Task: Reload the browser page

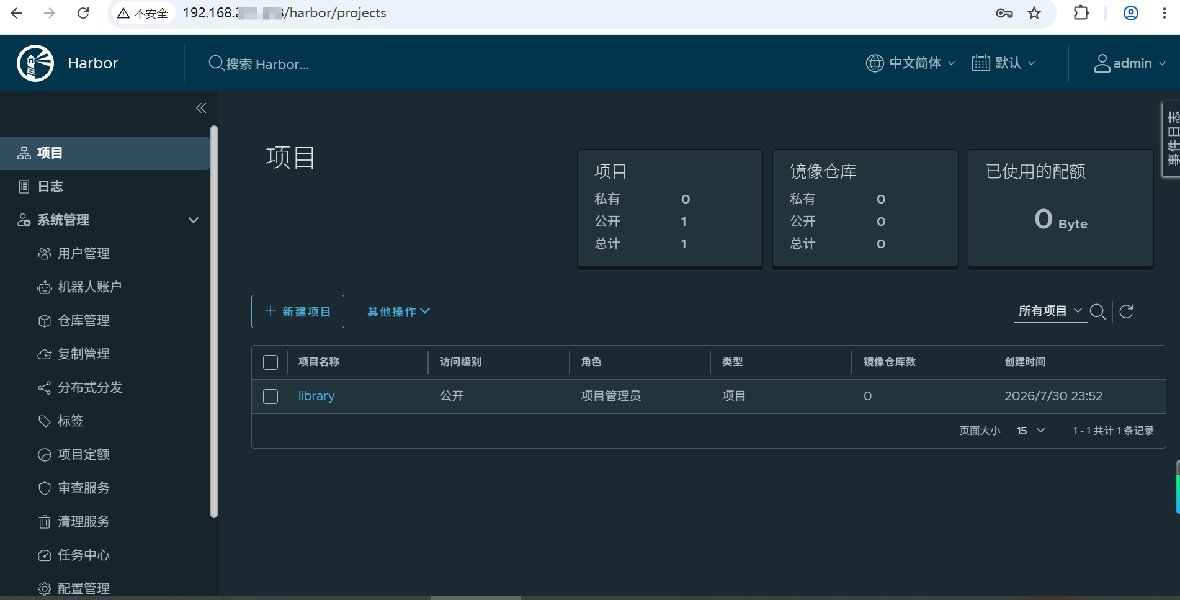Action: coord(83,13)
